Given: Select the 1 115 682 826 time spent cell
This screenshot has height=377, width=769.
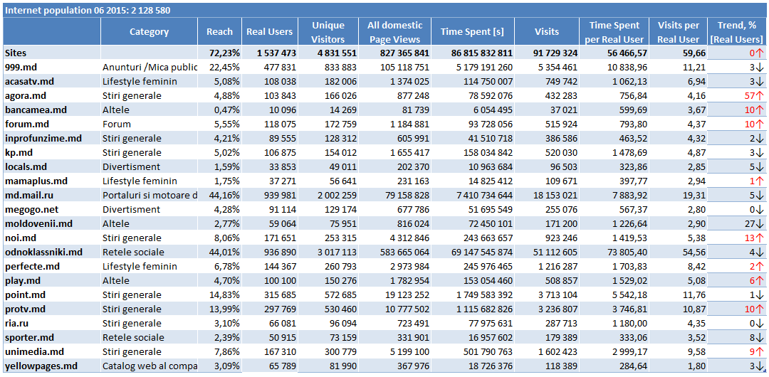Looking at the screenshot, I should pos(474,309).
